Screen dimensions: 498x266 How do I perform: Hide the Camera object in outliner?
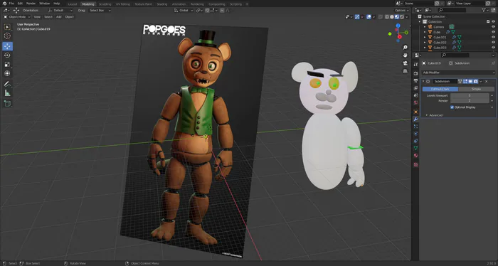point(493,27)
